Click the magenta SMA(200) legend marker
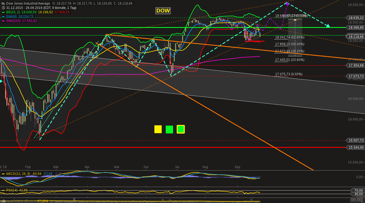Image resolution: width=365 pixels, height=203 pixels. 3,21
